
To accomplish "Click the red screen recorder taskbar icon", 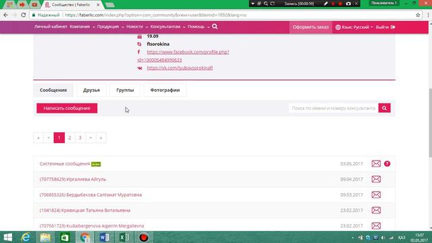I will [144, 237].
